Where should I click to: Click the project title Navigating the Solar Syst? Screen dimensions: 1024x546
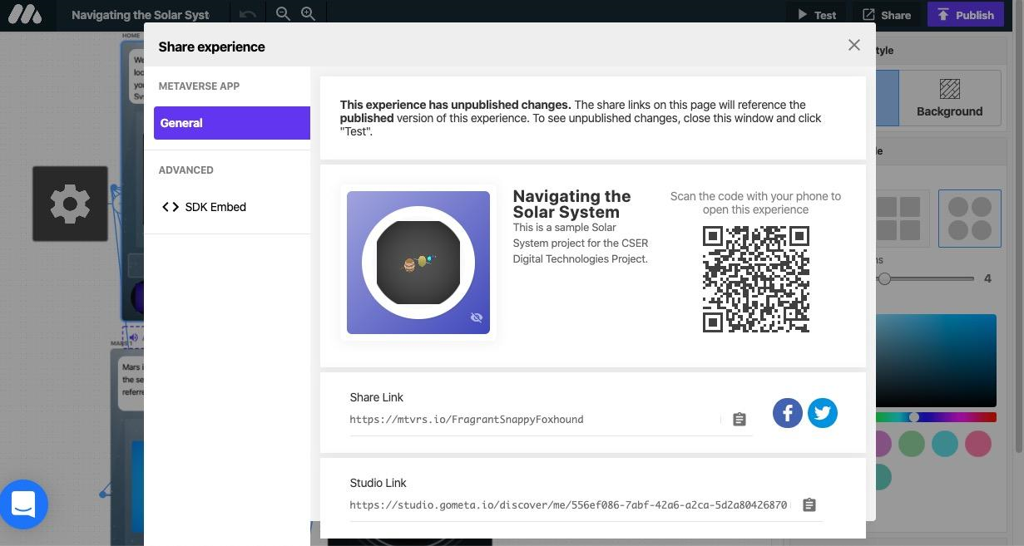[x=141, y=15]
